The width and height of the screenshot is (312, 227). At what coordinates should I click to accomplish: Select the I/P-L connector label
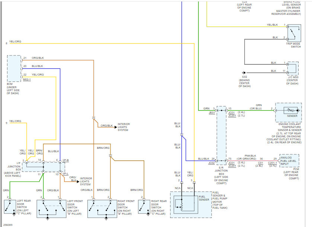66,174
